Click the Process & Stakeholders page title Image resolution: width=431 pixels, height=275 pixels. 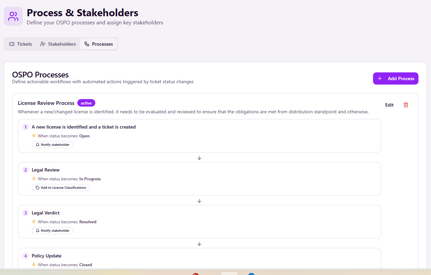coord(82,13)
